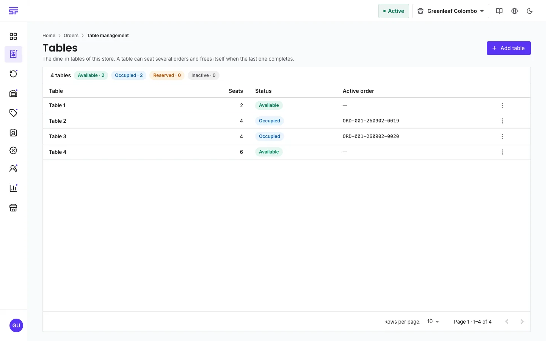Open the actions menu for Table 4

tap(502, 152)
